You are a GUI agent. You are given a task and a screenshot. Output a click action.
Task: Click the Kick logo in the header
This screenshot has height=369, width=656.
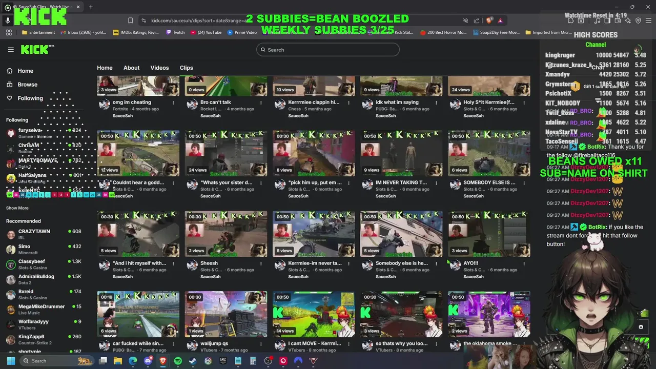(37, 49)
